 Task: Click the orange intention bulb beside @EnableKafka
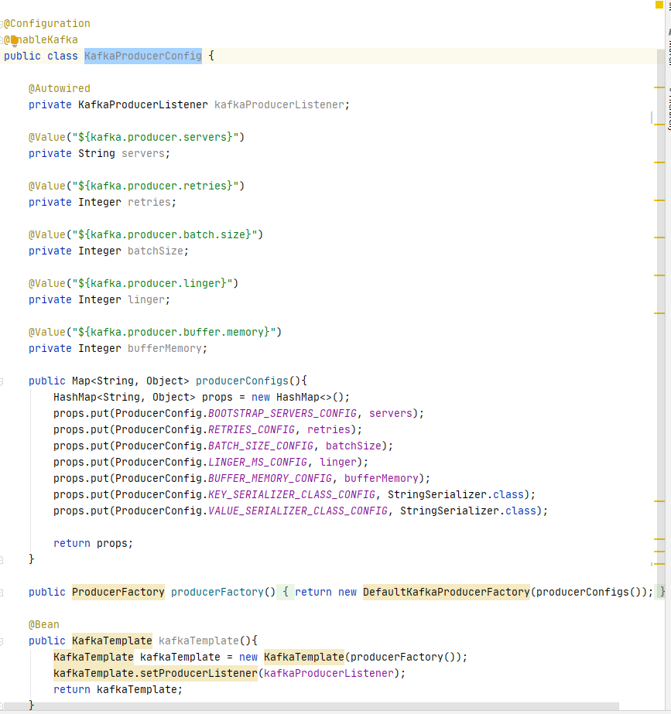[12, 39]
